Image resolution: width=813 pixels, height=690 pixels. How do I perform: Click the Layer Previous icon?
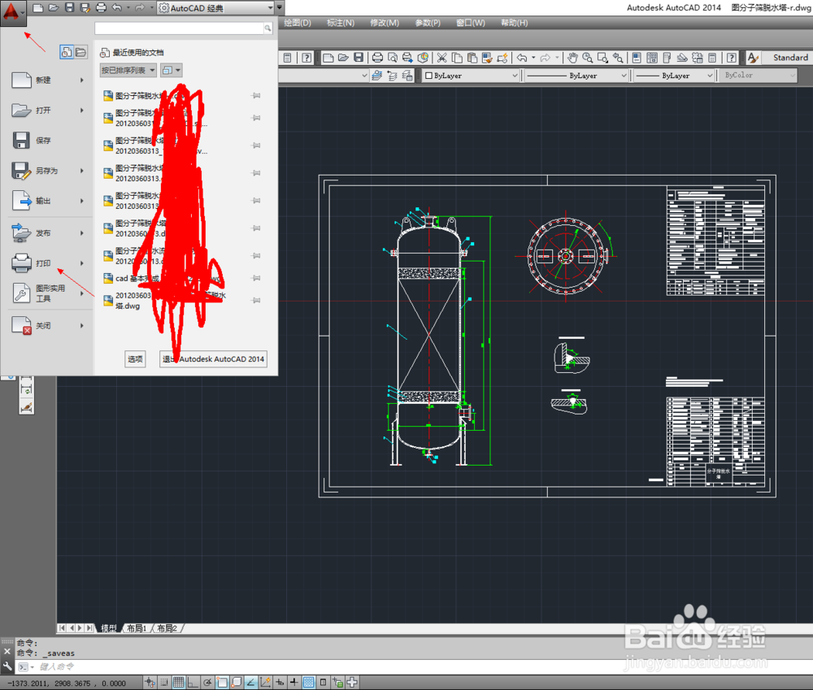click(393, 76)
